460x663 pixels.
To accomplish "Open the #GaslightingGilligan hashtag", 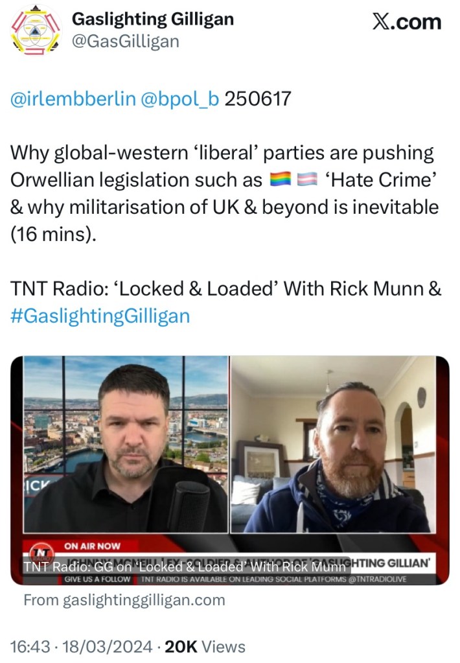I will pyautogui.click(x=100, y=316).
